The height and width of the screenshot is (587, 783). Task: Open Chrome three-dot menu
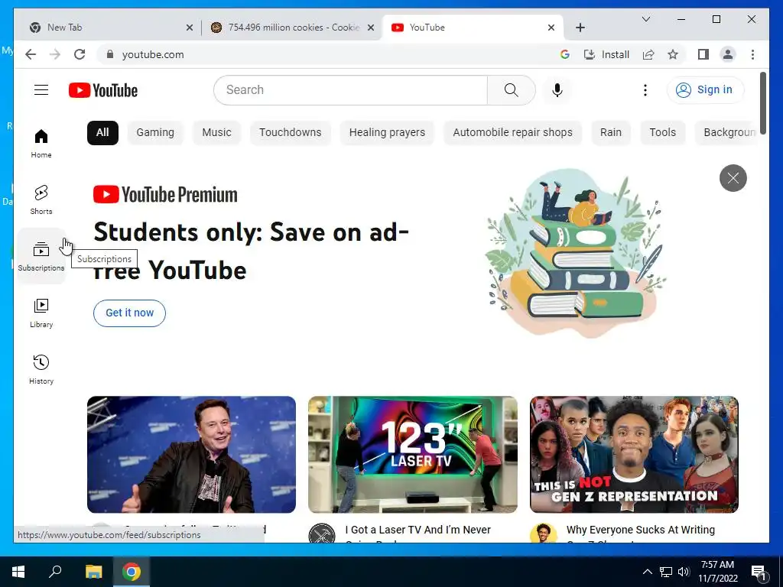click(x=752, y=54)
